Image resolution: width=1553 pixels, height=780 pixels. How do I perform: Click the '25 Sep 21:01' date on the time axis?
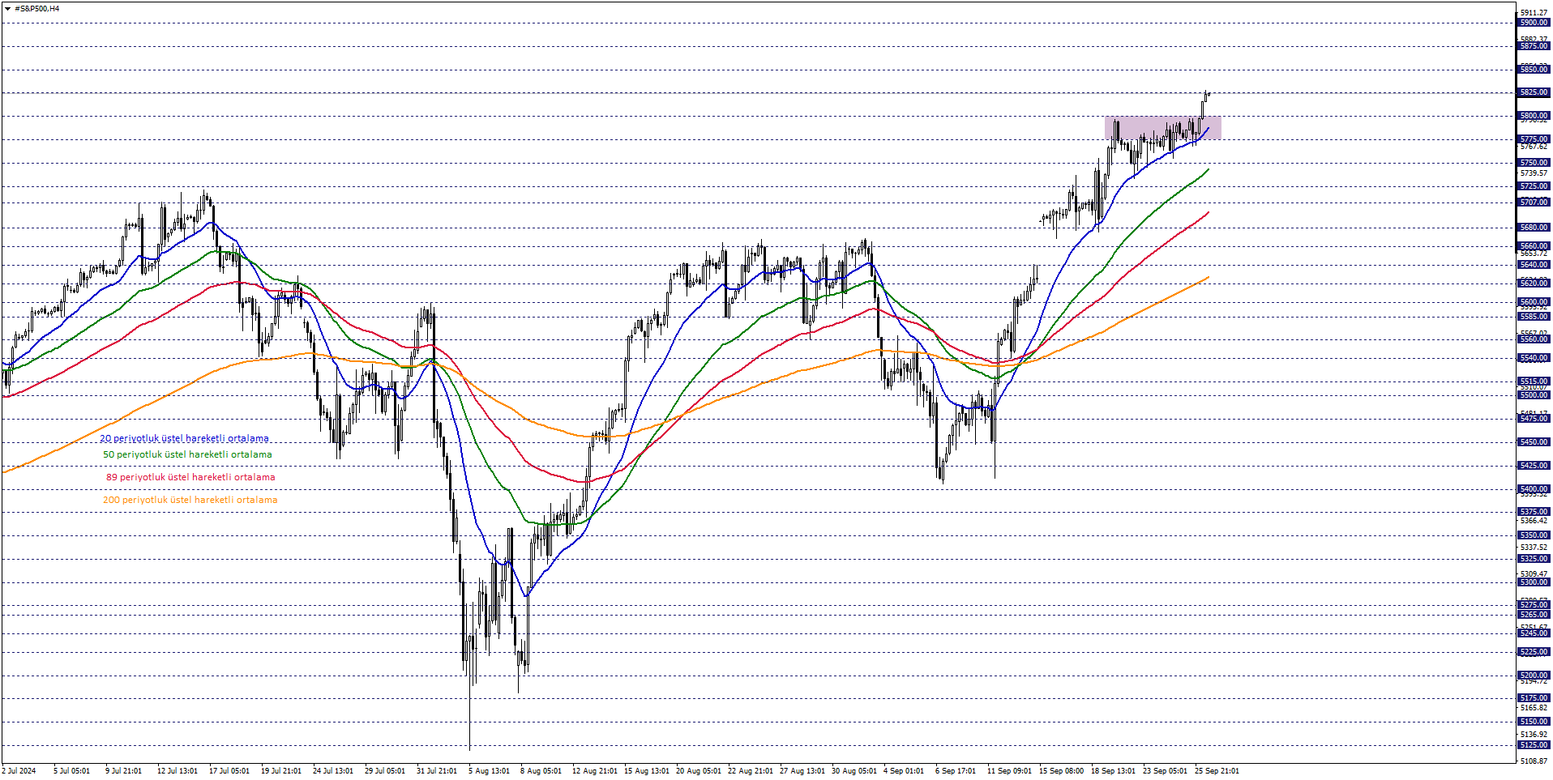(x=1217, y=771)
